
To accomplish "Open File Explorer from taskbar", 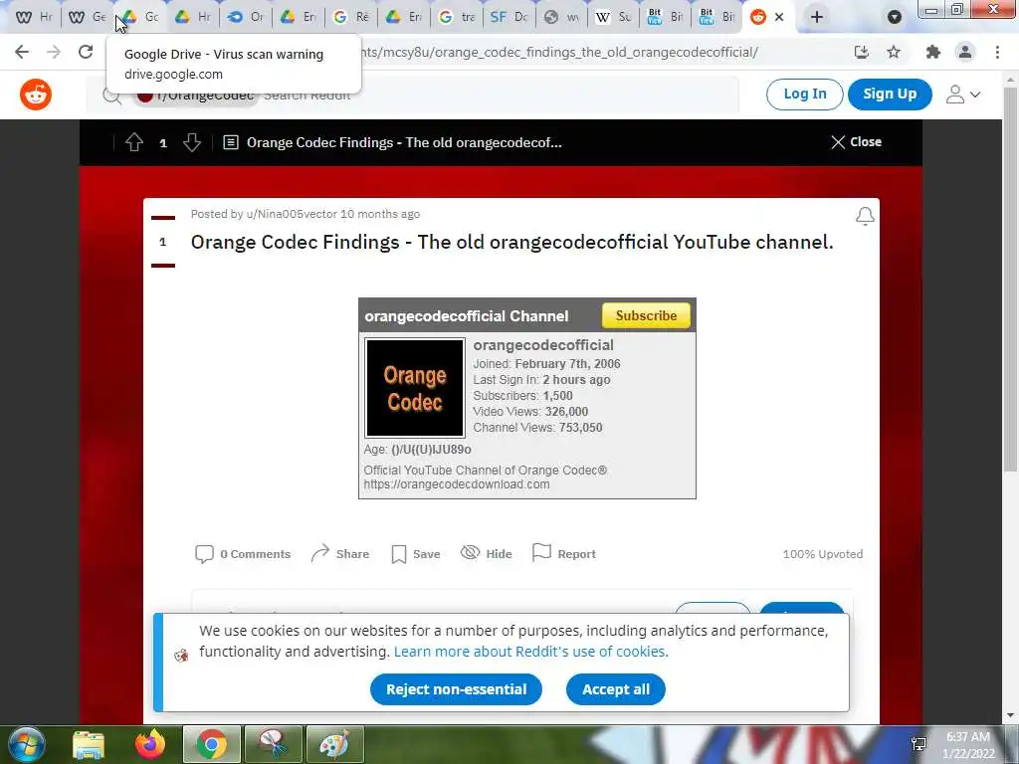I will point(89,744).
